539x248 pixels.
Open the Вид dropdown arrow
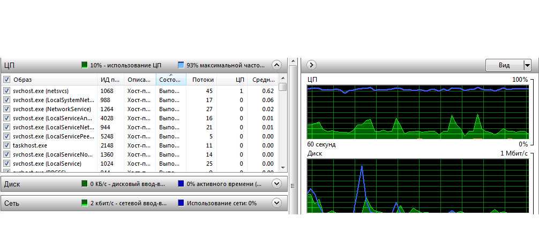point(527,65)
